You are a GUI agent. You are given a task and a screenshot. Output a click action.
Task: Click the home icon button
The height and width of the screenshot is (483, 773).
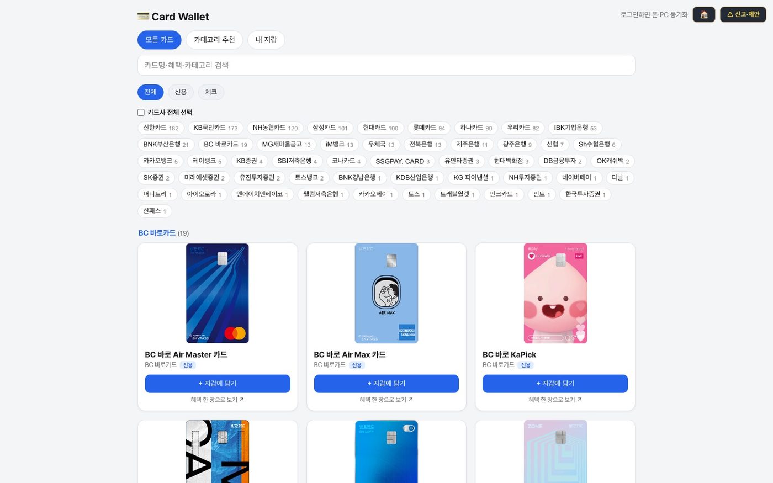[x=704, y=14]
